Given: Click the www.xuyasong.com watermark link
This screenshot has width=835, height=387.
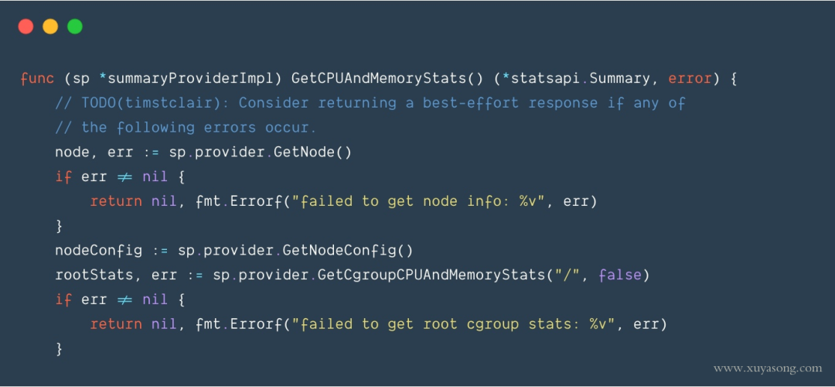Looking at the screenshot, I should click(768, 368).
